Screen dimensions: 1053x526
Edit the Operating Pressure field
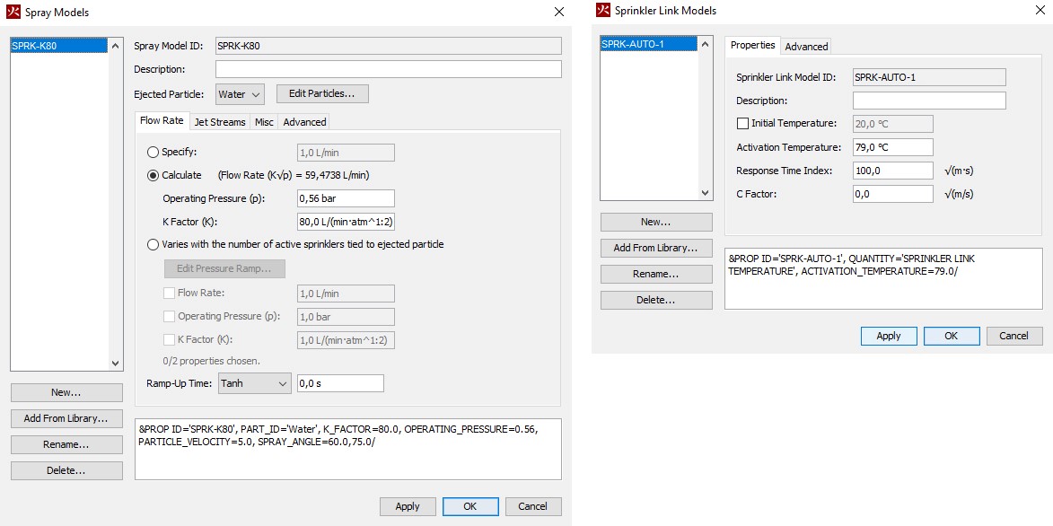(345, 198)
